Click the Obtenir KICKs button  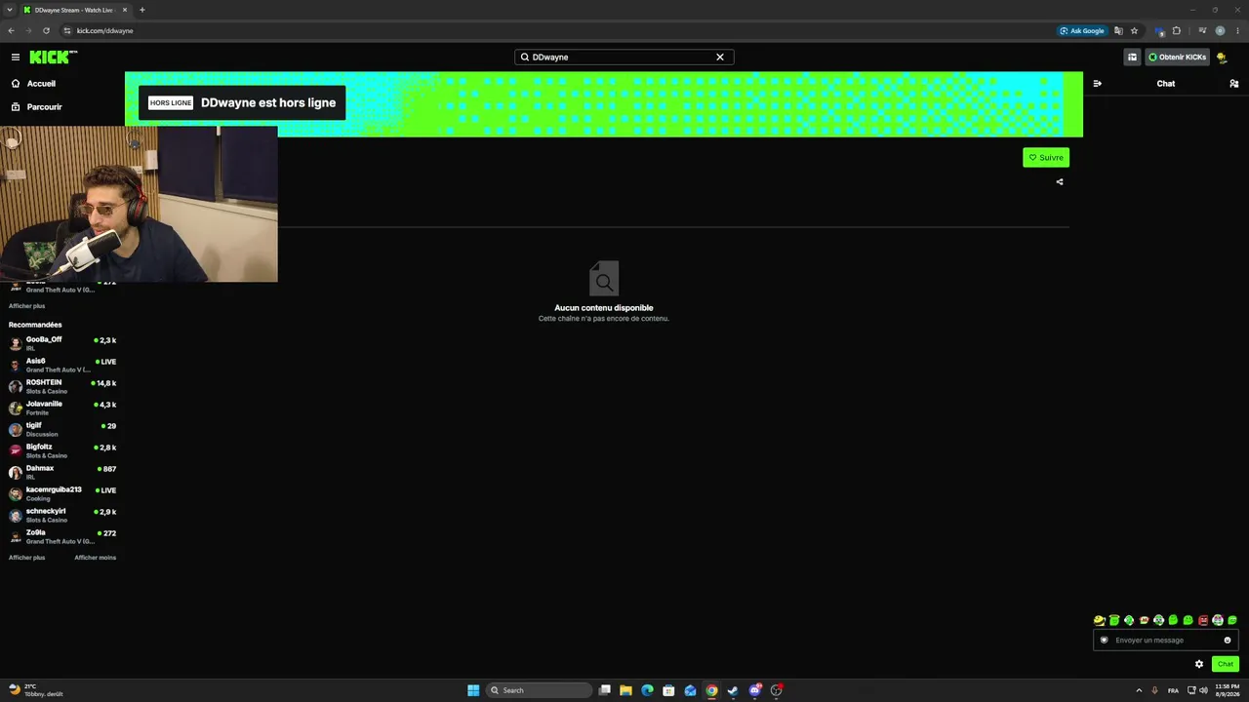tap(1178, 58)
